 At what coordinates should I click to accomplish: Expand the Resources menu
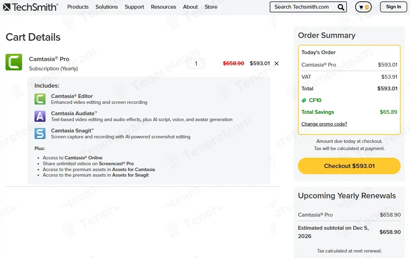point(163,7)
